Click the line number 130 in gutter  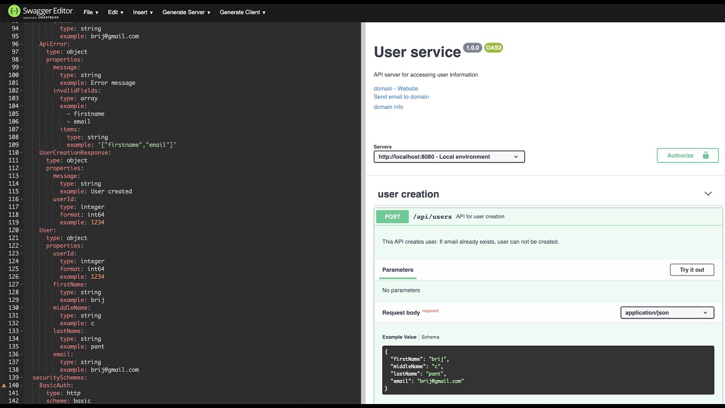click(x=13, y=308)
